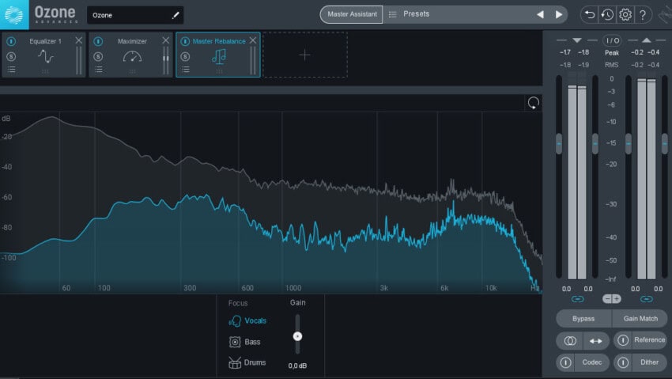Toggle the Reference power button
The height and width of the screenshot is (379, 672).
pos(623,340)
